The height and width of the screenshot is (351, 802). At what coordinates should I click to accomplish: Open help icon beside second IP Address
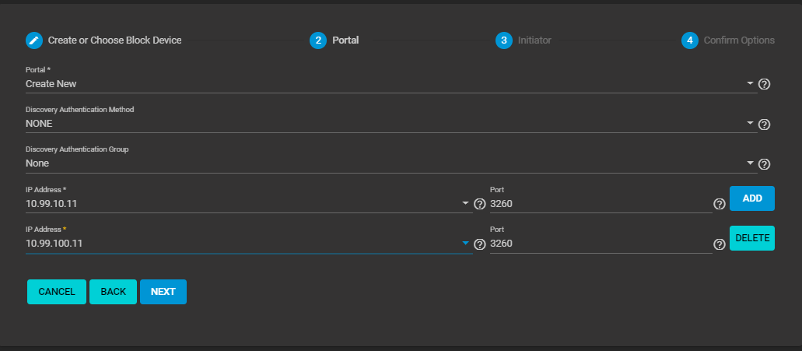480,244
